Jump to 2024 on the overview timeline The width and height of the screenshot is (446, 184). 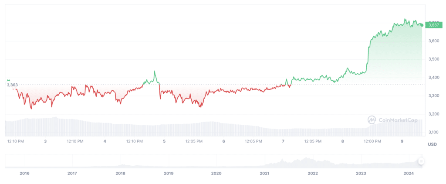409,173
